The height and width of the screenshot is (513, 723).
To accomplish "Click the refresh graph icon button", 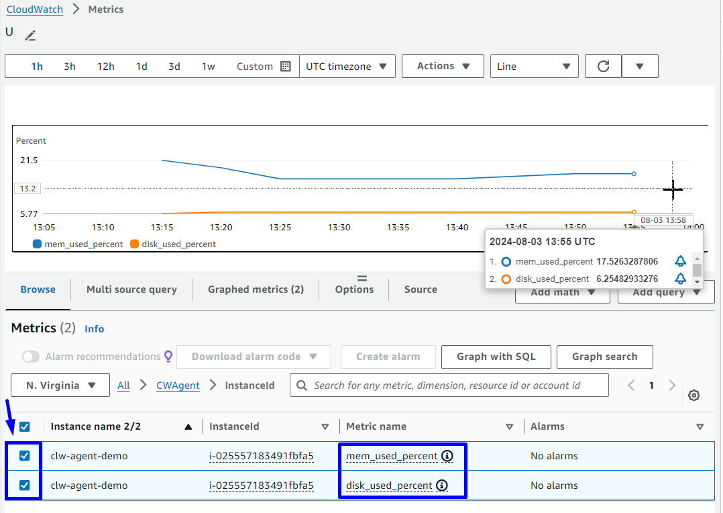I will pyautogui.click(x=603, y=66).
